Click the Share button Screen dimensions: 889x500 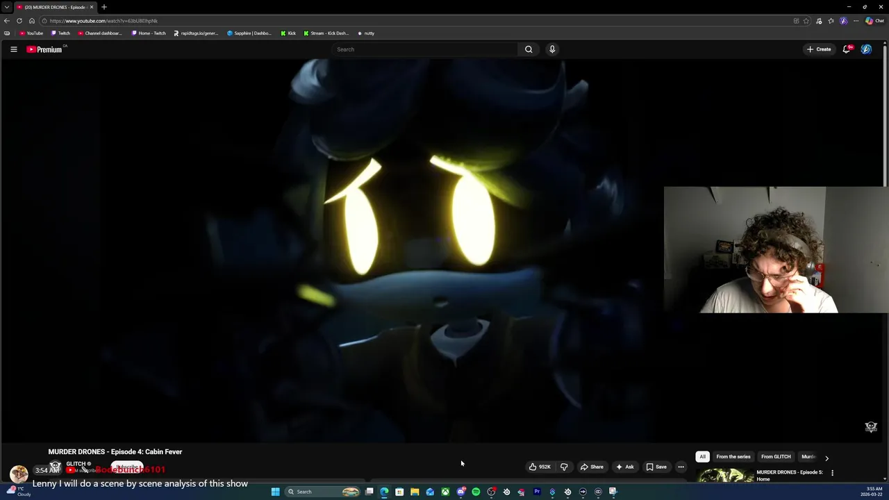click(x=592, y=467)
